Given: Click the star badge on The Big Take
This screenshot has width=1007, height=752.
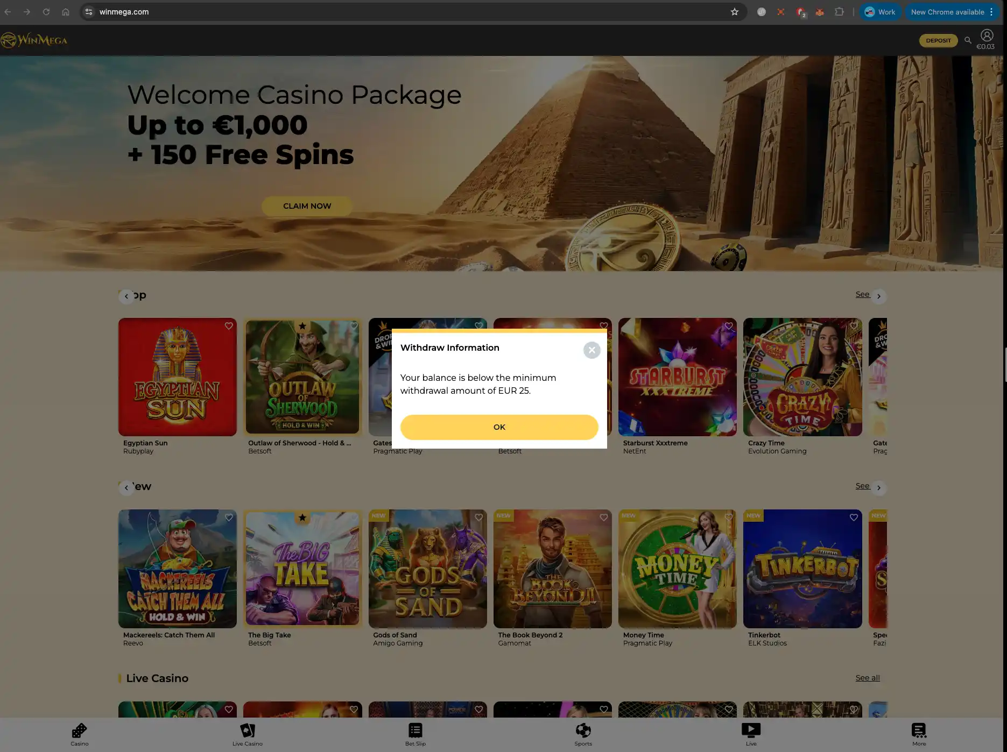Looking at the screenshot, I should pyautogui.click(x=302, y=517).
